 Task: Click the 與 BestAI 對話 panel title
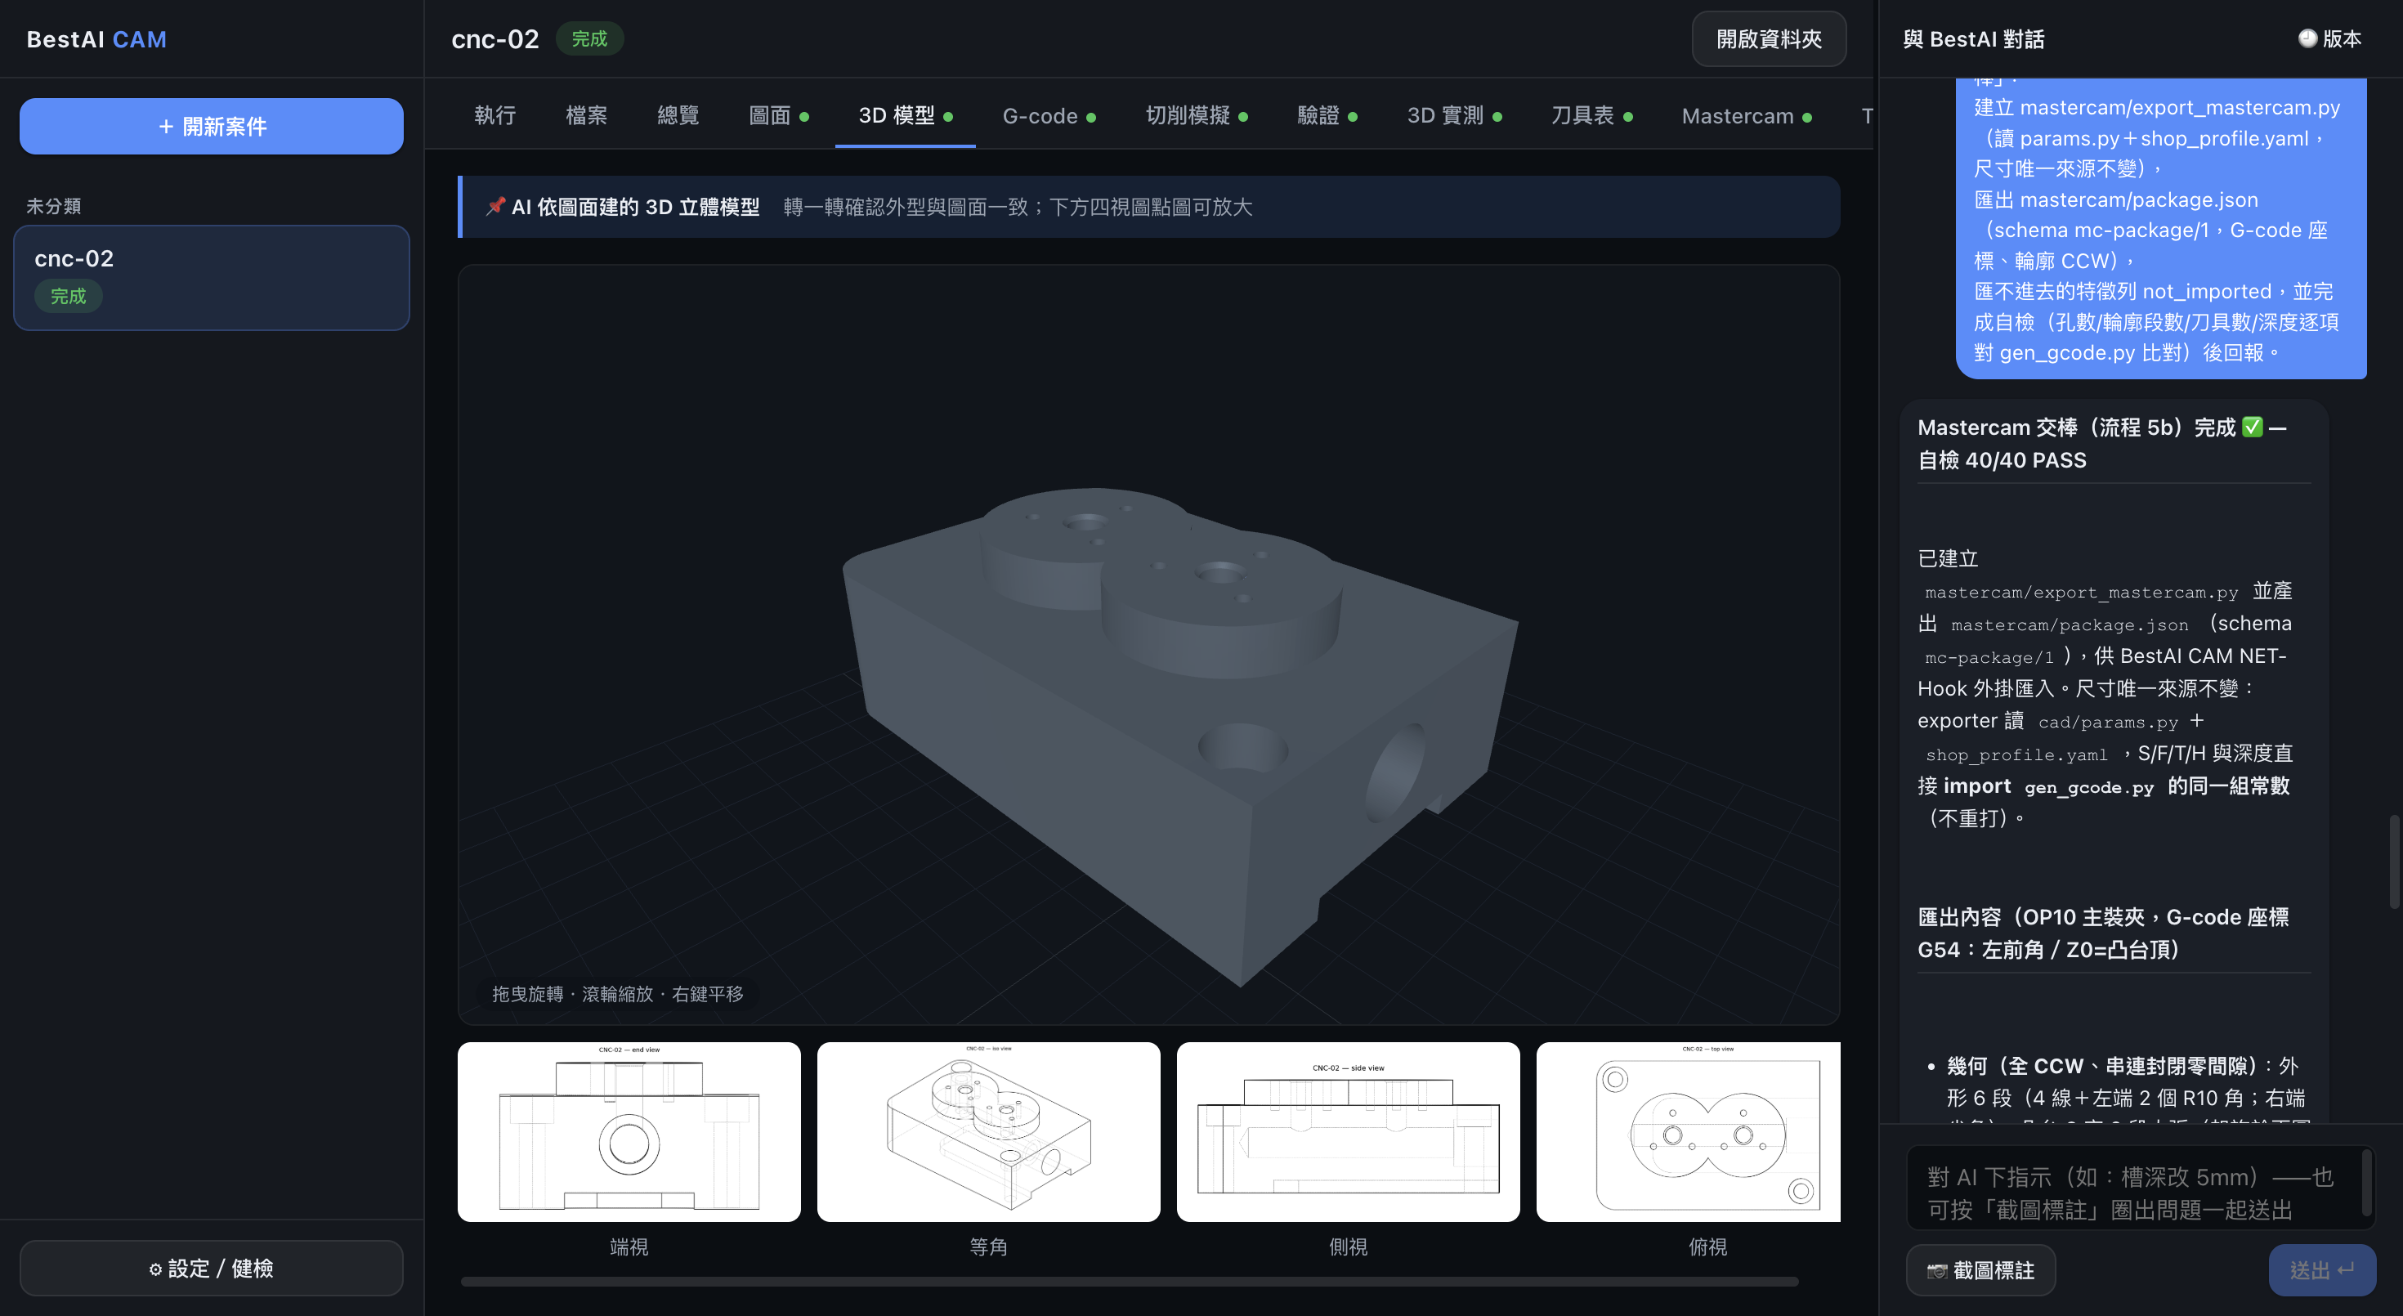click(x=1973, y=39)
